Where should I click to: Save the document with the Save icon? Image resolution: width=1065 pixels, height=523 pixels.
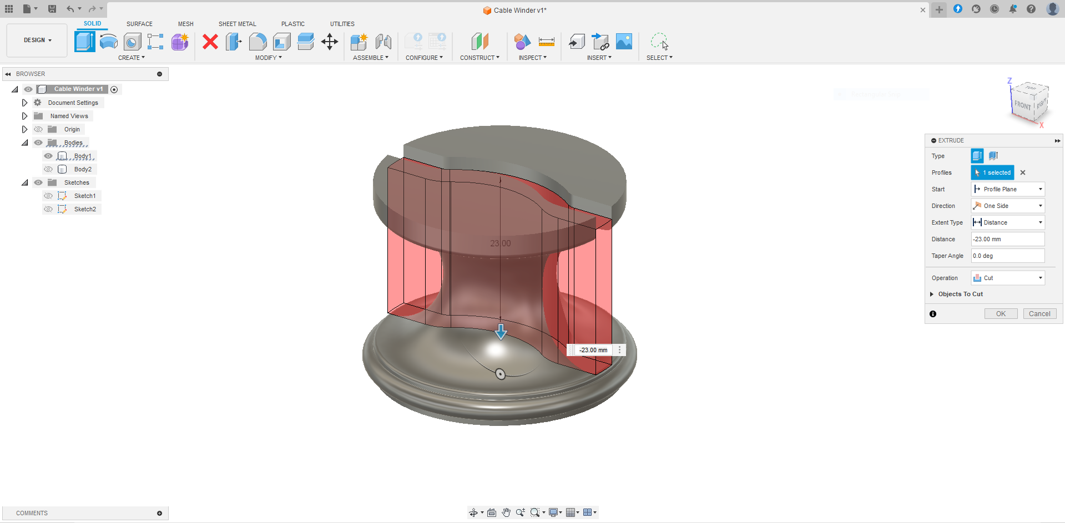[x=52, y=9]
